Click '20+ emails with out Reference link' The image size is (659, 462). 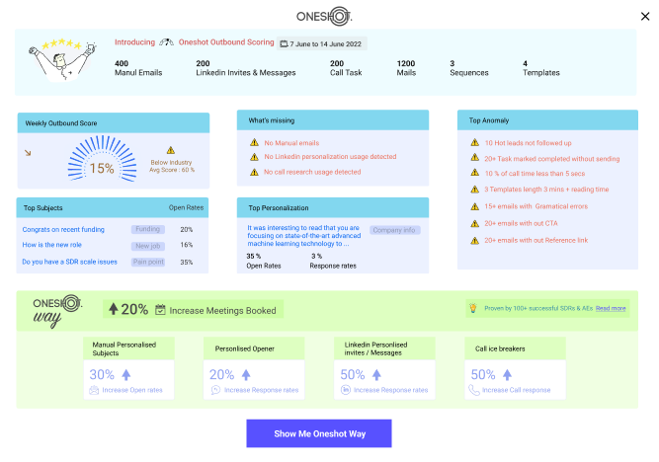536,240
